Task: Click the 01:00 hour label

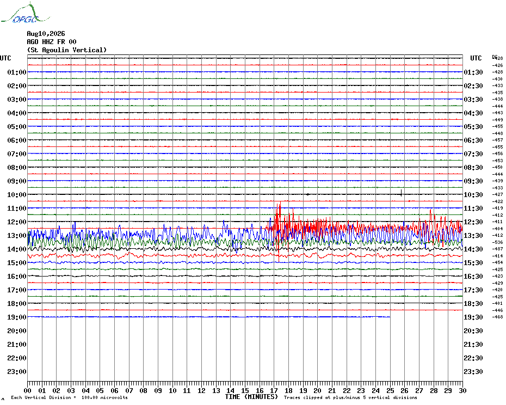Action: [x=17, y=72]
